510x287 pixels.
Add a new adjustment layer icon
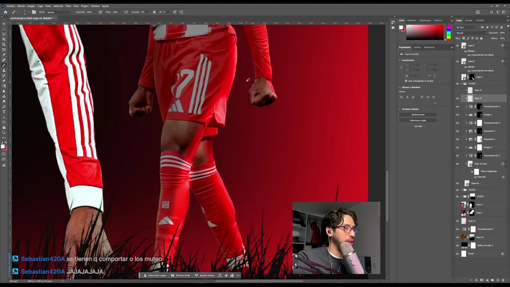point(487,280)
